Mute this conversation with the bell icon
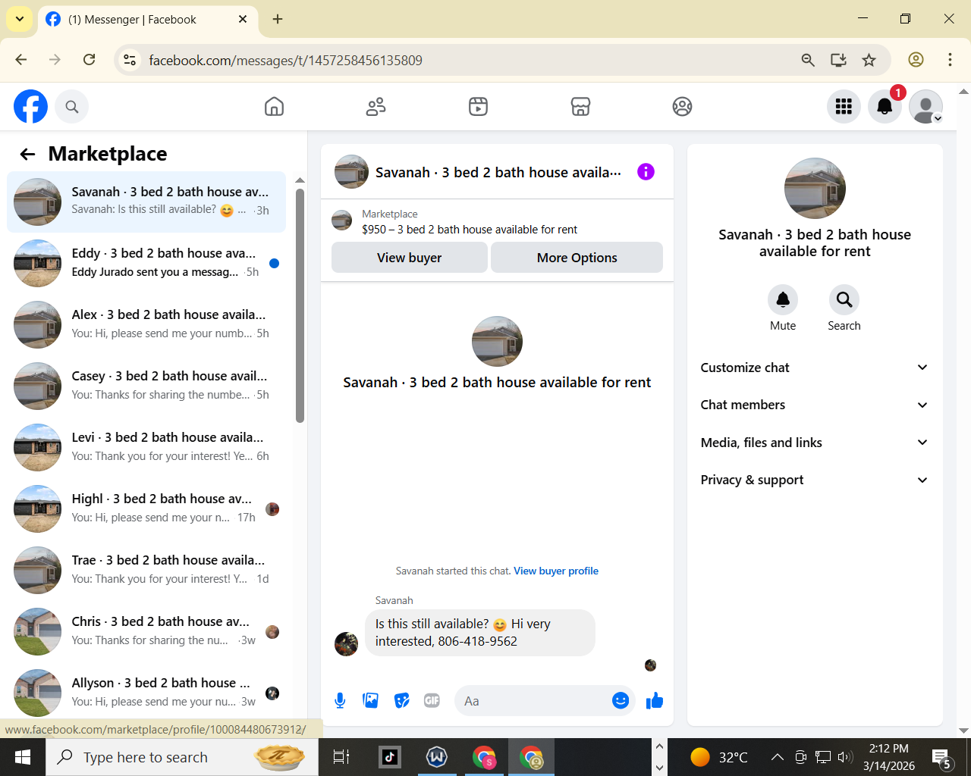971x776 pixels. tap(783, 300)
